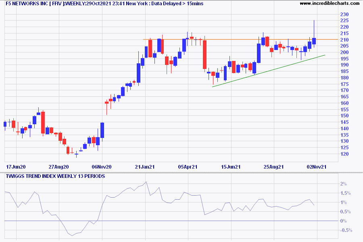
Task: Click the 200 price axis label
Action: tap(344, 52)
